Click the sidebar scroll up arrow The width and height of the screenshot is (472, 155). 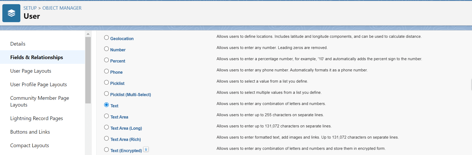pyautogui.click(x=88, y=34)
